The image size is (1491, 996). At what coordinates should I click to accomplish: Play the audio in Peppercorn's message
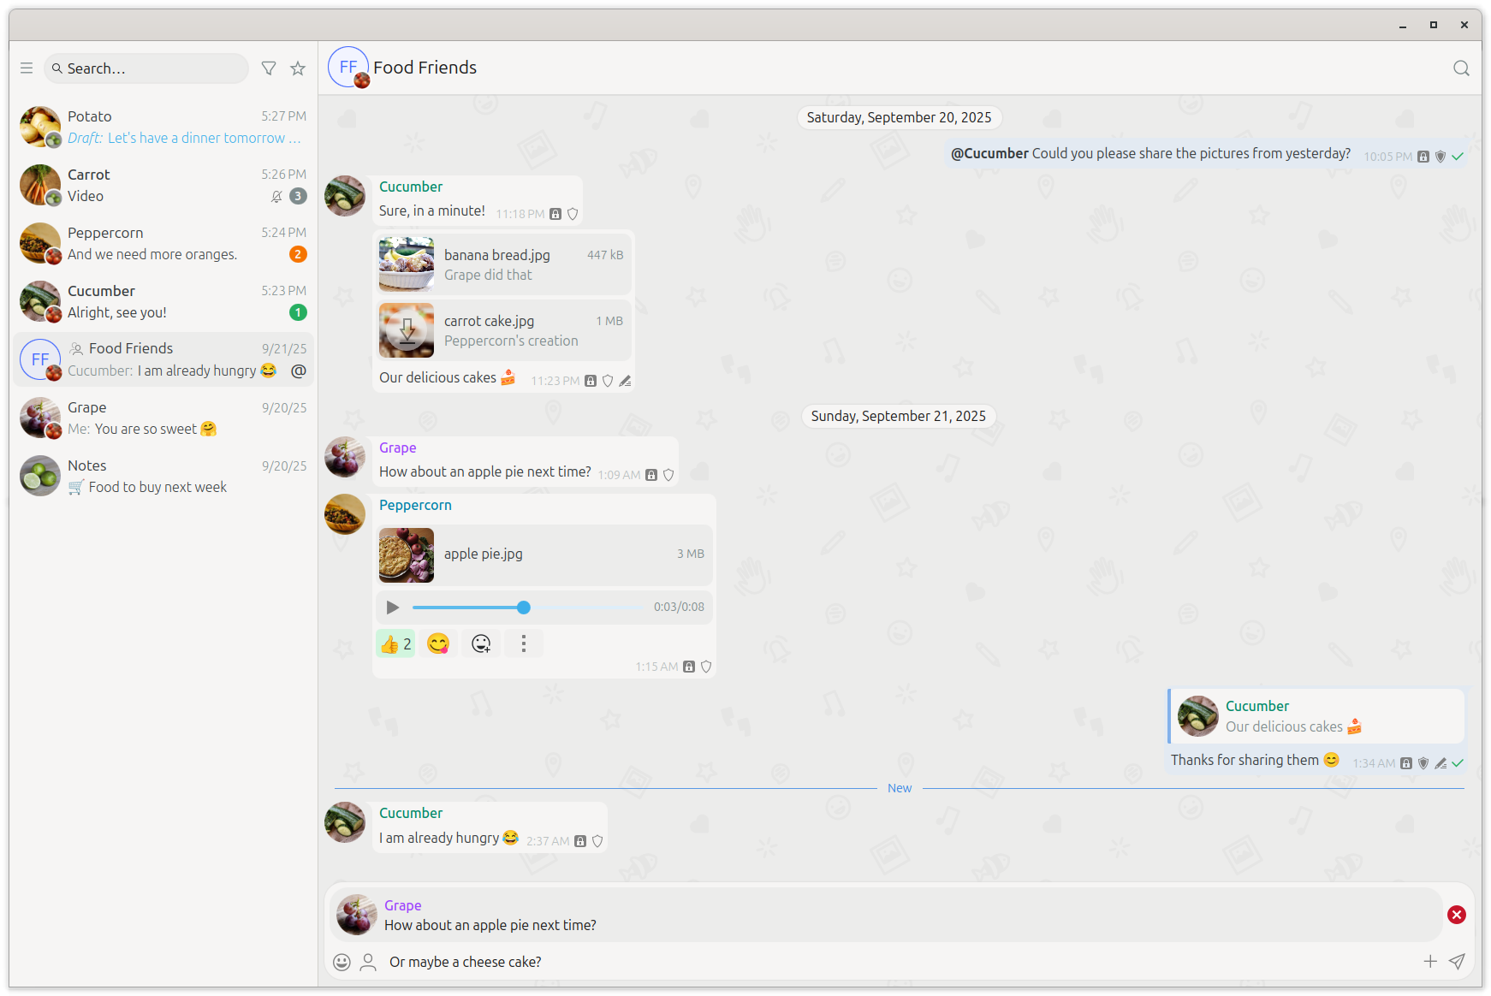(392, 608)
